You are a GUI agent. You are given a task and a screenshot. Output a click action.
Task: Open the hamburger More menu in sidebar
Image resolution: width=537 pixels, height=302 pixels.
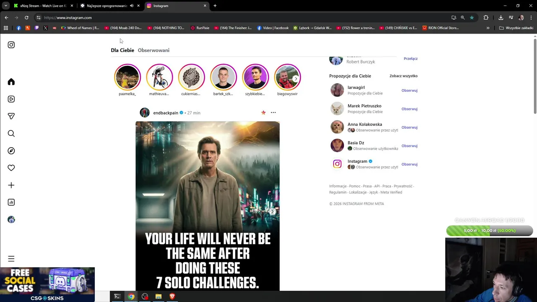11,259
